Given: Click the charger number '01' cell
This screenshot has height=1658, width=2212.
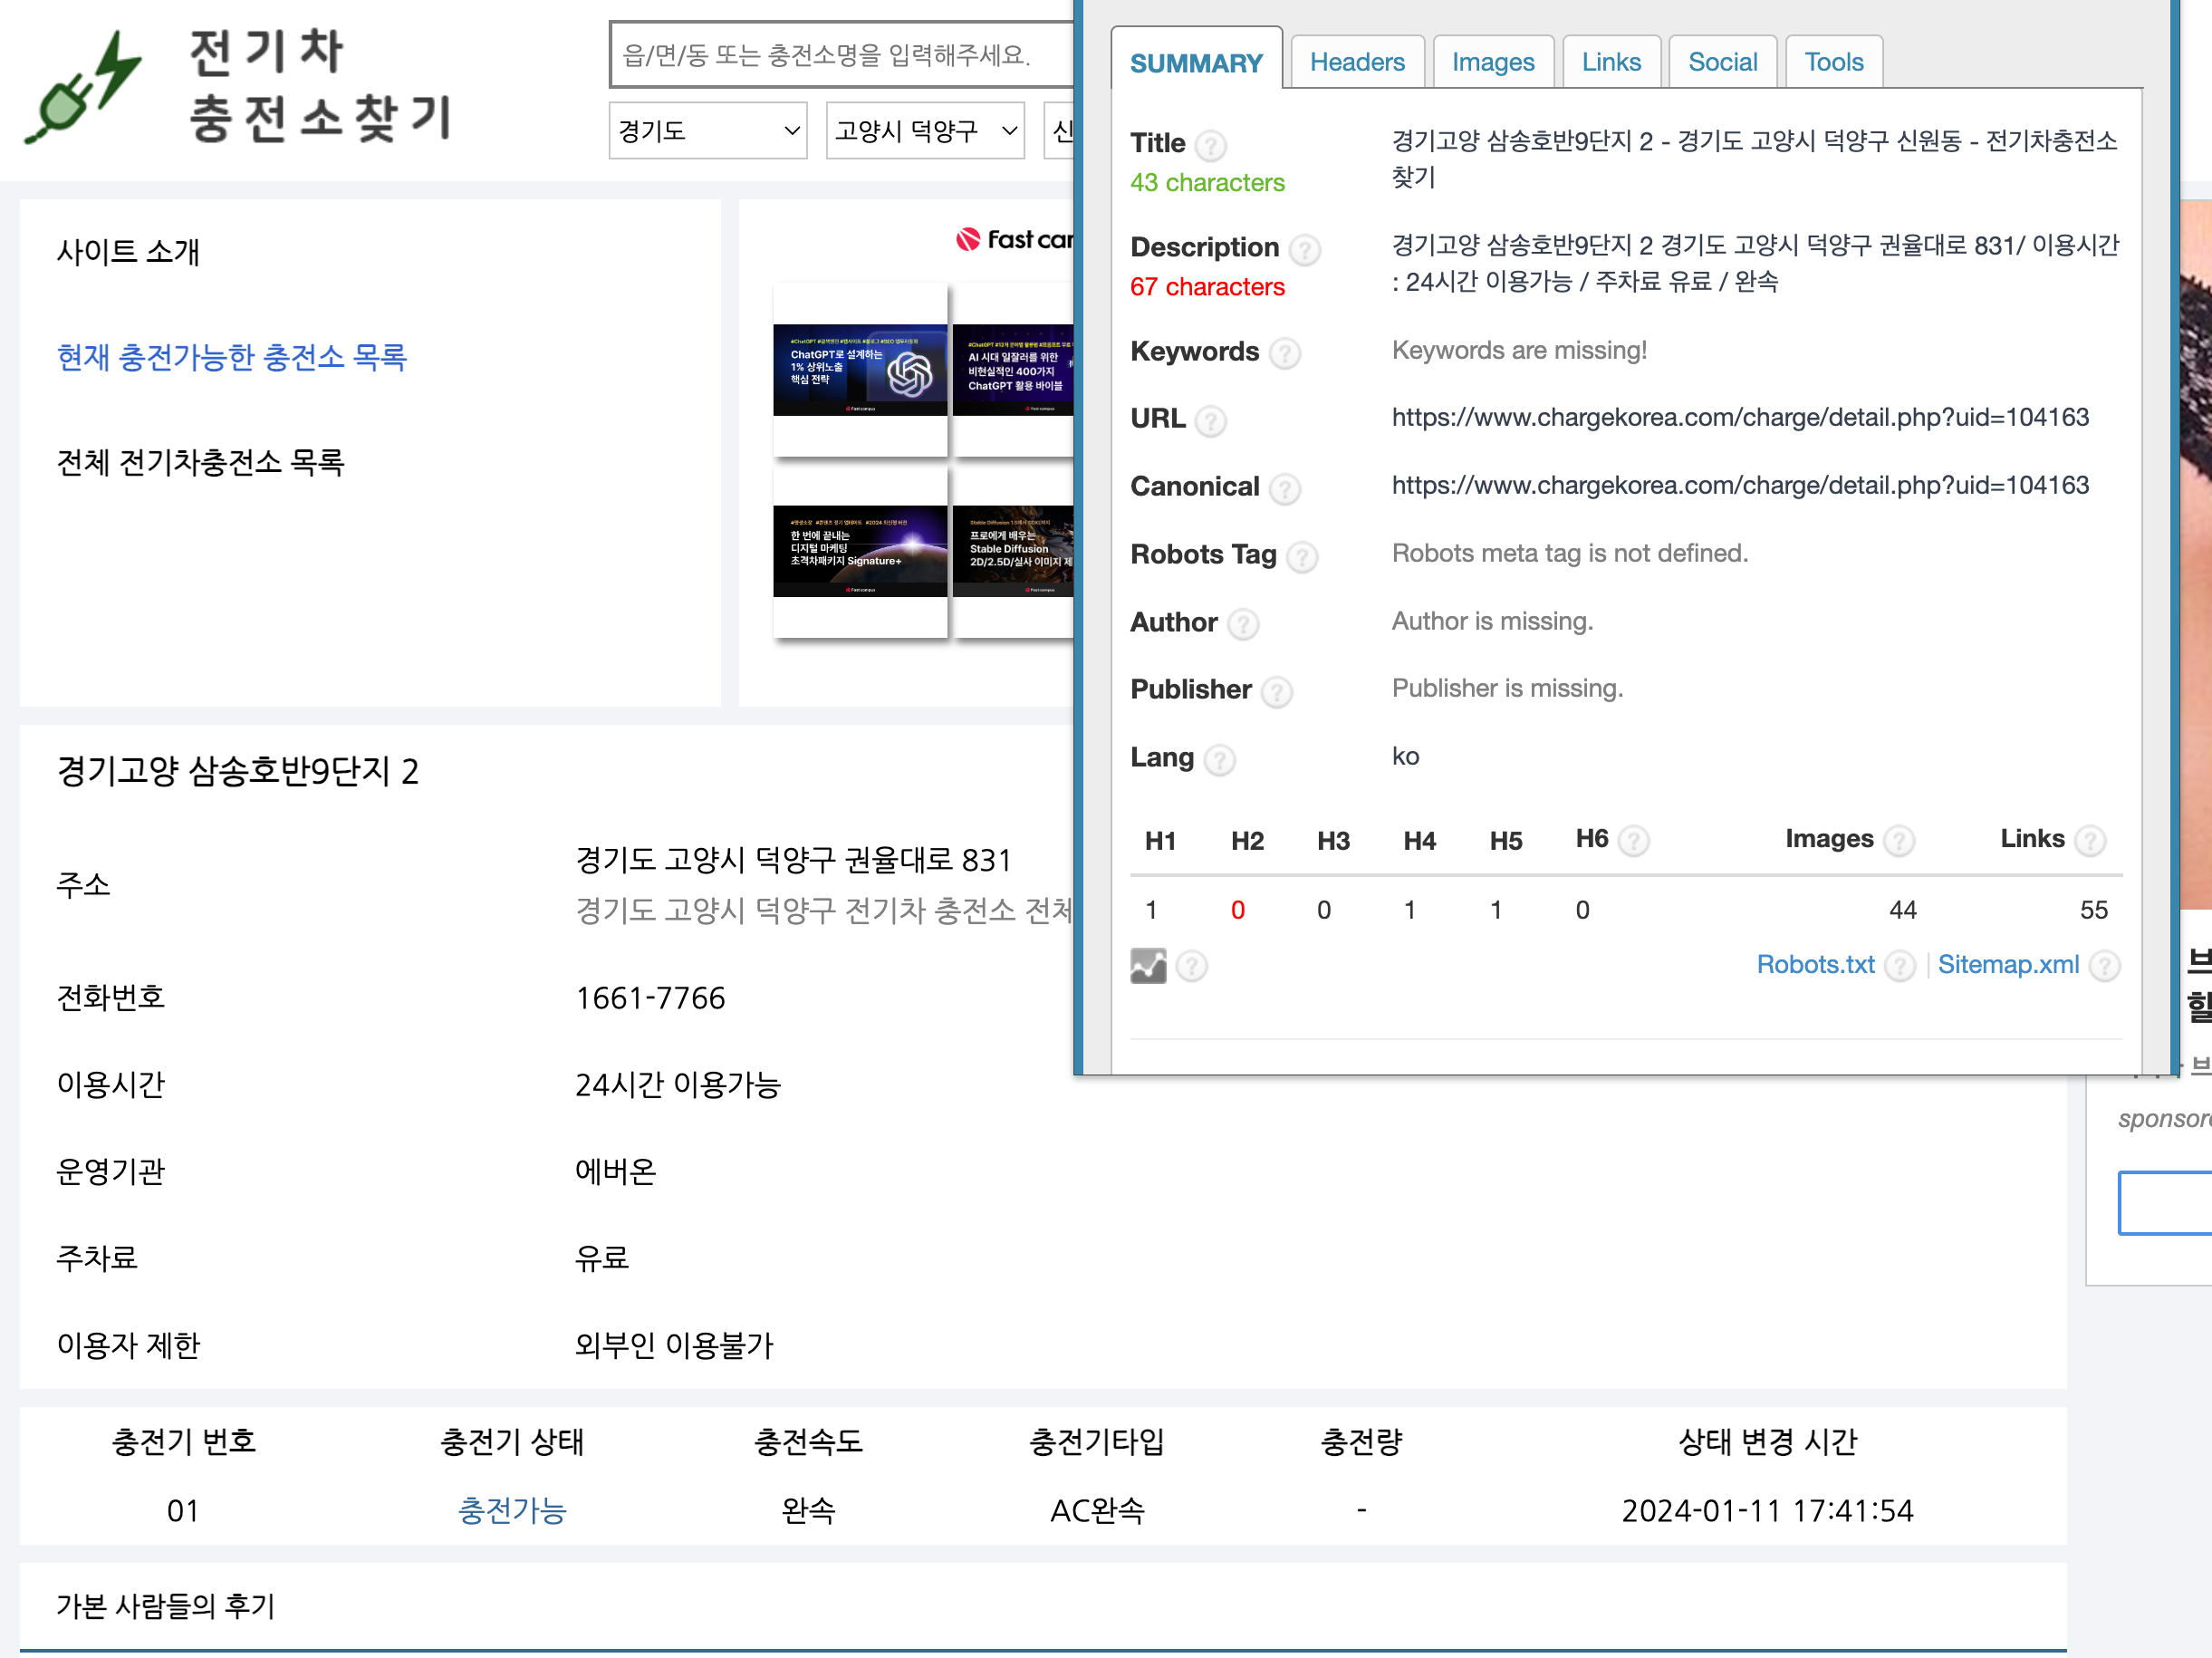Looking at the screenshot, I should click(183, 1510).
